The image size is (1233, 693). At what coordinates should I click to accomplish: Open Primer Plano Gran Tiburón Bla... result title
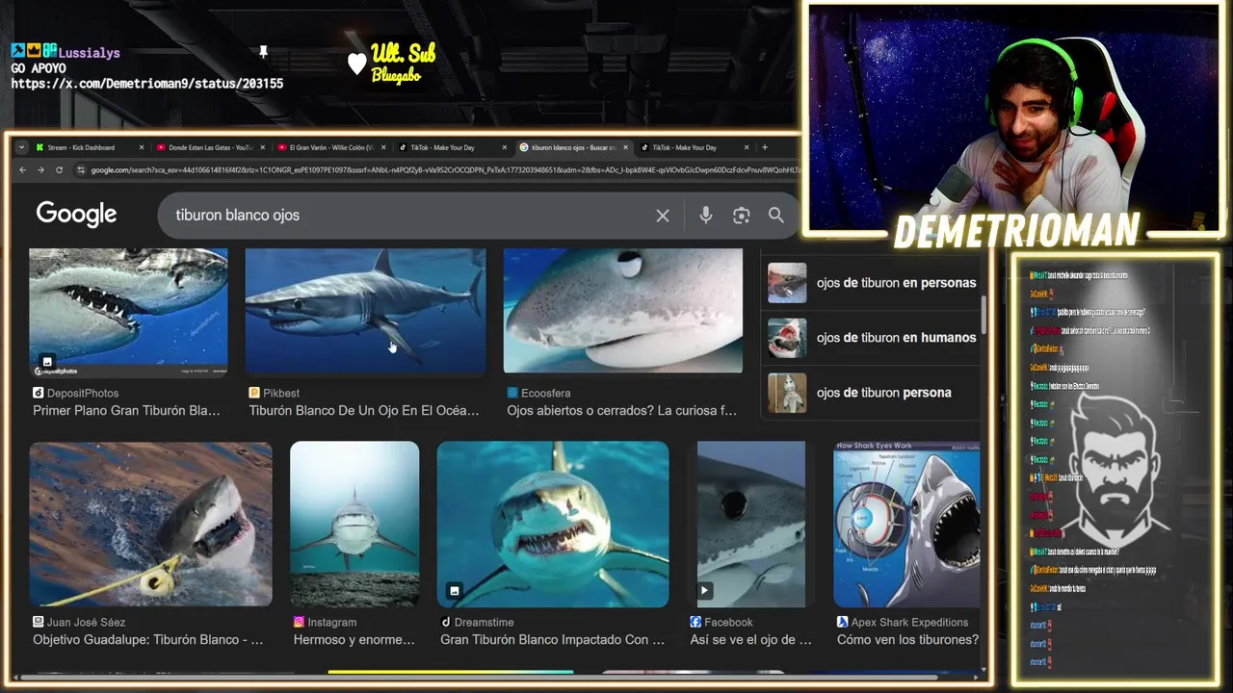126,410
